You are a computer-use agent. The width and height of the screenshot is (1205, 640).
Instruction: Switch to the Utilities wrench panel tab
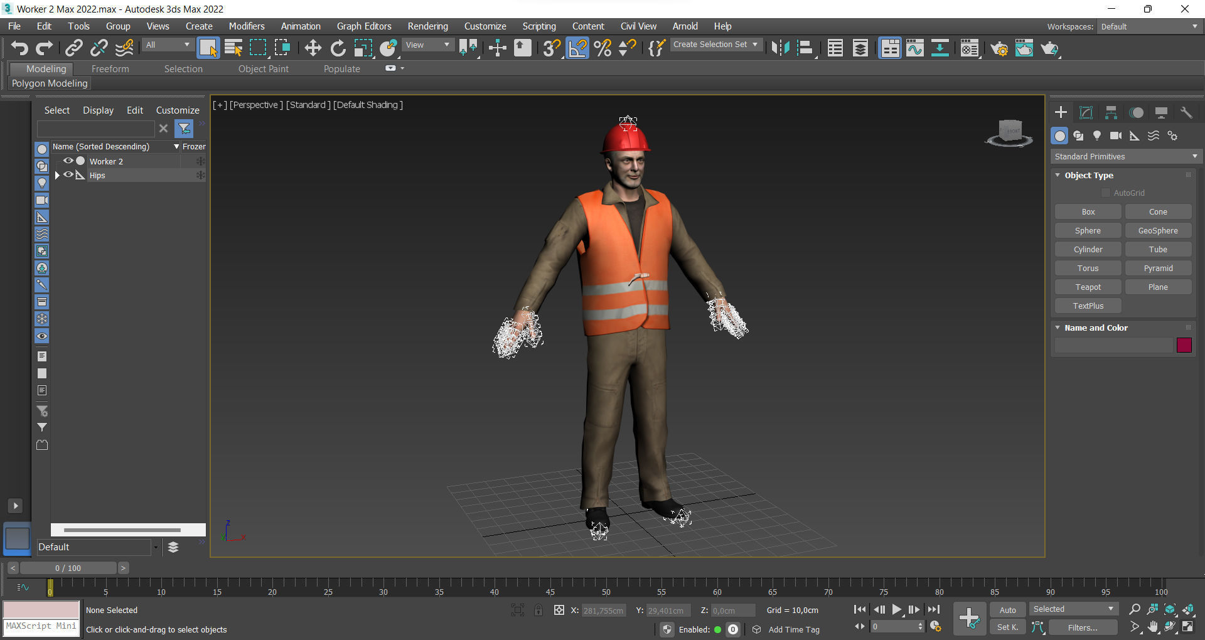pyautogui.click(x=1186, y=112)
